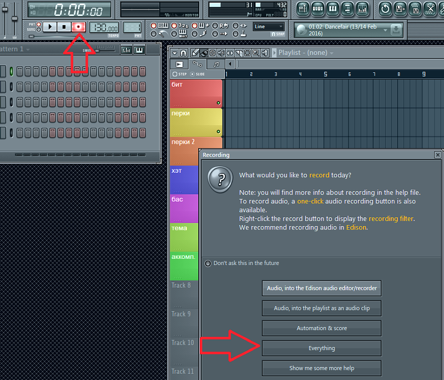Open the graph editor in Channel rack
Image resolution: width=444 pixels, height=380 pixels.
pos(126,50)
